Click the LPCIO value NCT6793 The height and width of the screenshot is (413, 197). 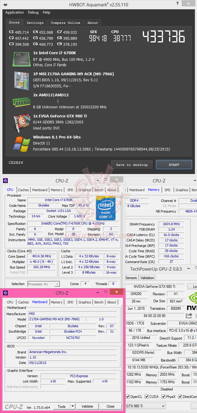click(73, 338)
